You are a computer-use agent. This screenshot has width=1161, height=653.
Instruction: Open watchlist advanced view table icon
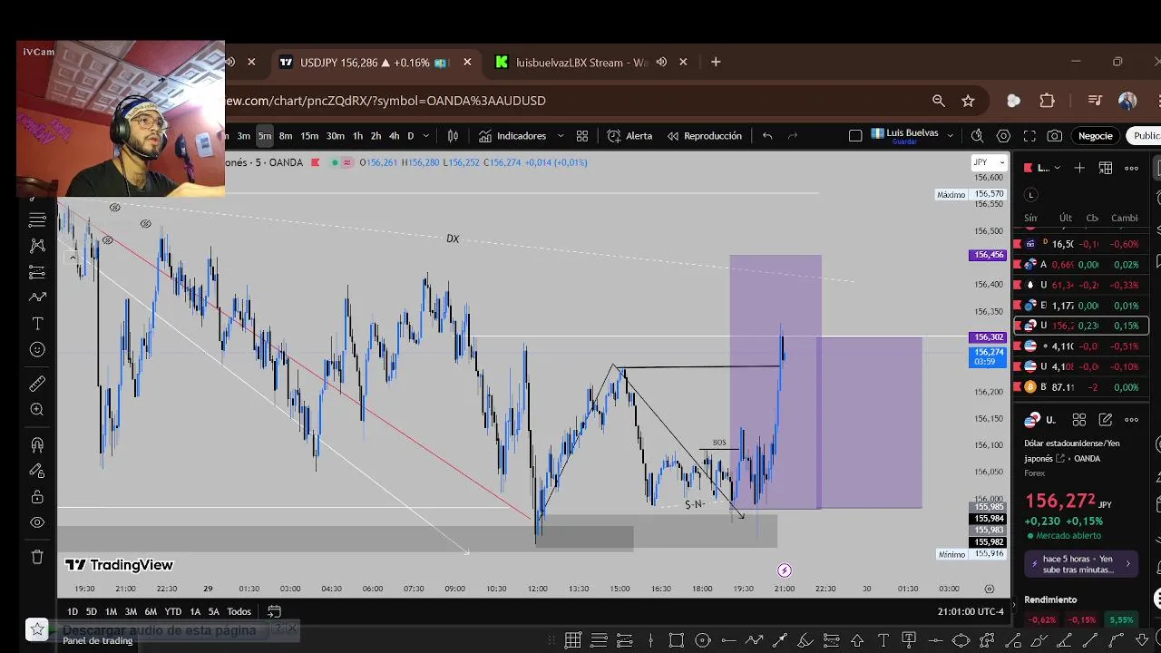[1106, 168]
